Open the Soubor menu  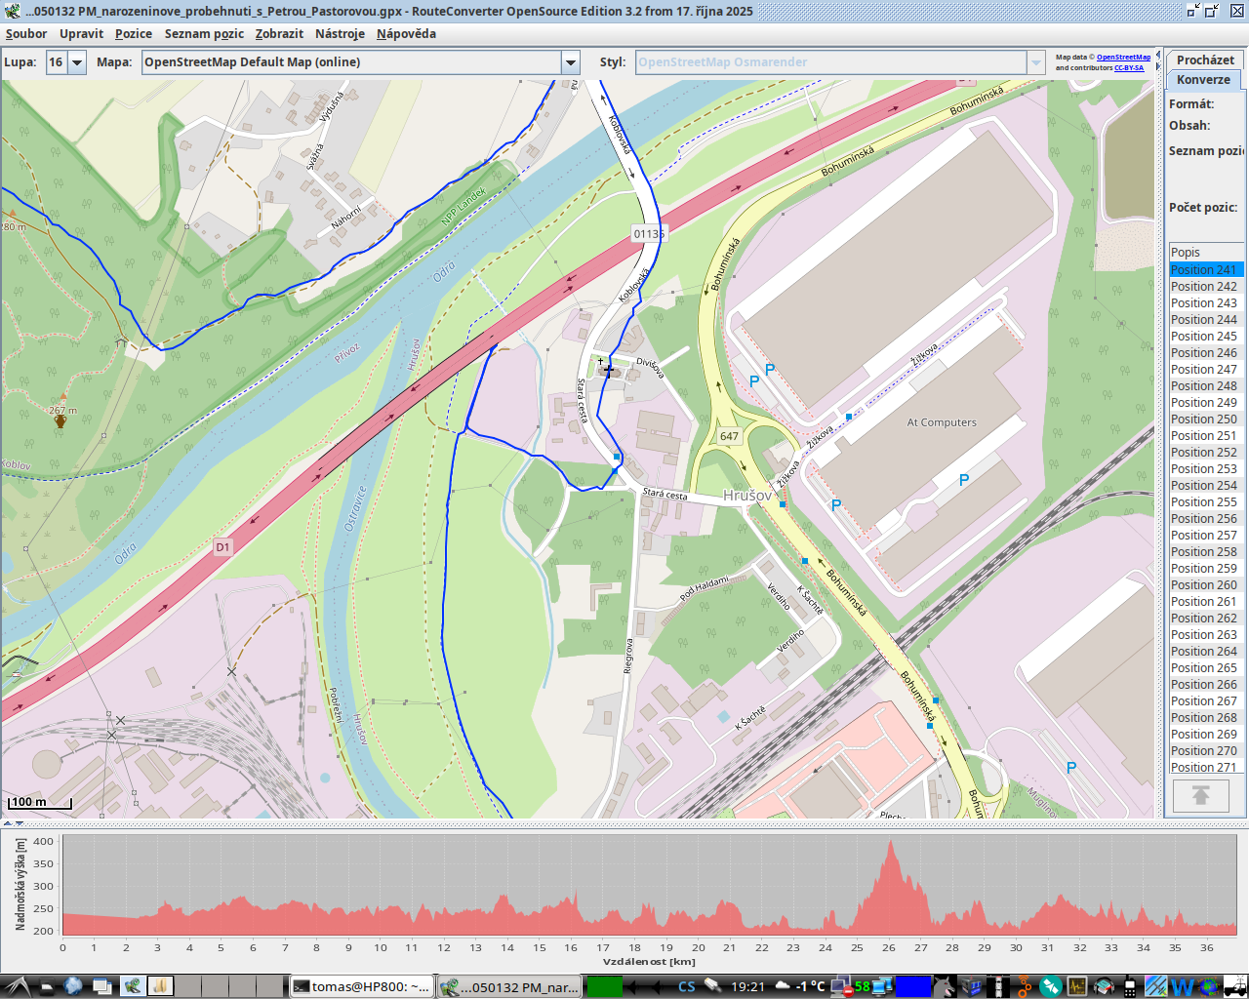26,33
